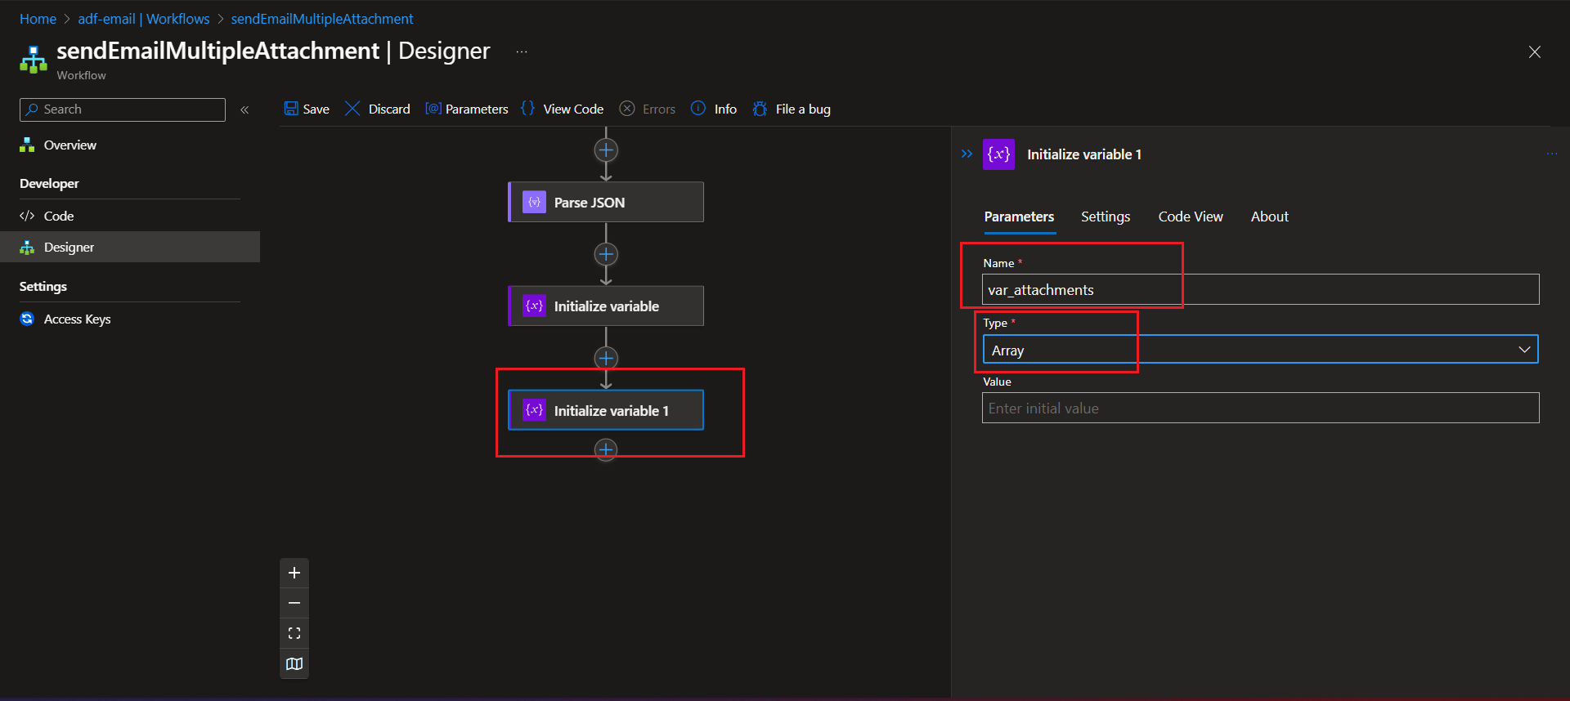
Task: Click the adf-email Workflows breadcrumb link
Action: pos(144,19)
